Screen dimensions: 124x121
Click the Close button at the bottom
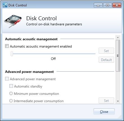104,111
